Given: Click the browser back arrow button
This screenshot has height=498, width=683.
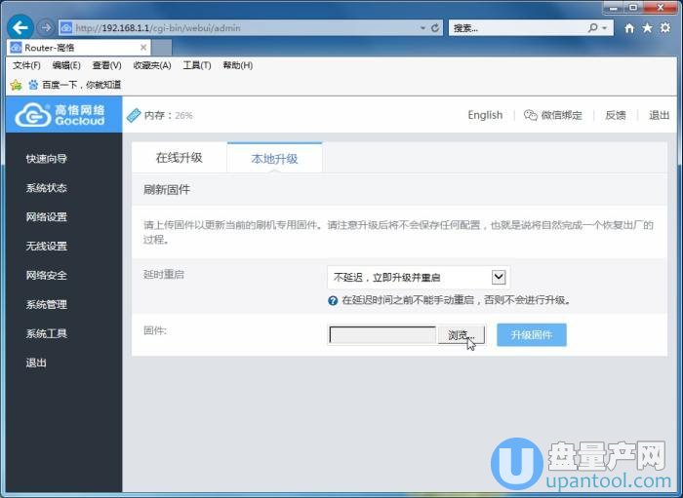Looking at the screenshot, I should (x=19, y=28).
